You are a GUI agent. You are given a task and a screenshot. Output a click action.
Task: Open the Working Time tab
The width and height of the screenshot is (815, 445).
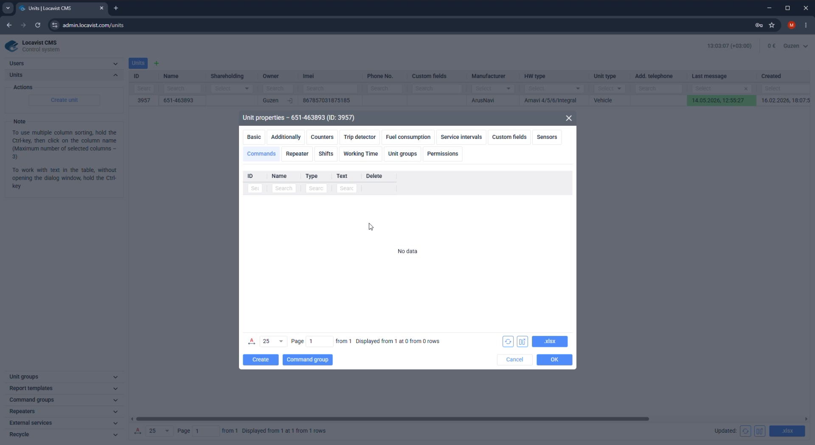pyautogui.click(x=360, y=154)
